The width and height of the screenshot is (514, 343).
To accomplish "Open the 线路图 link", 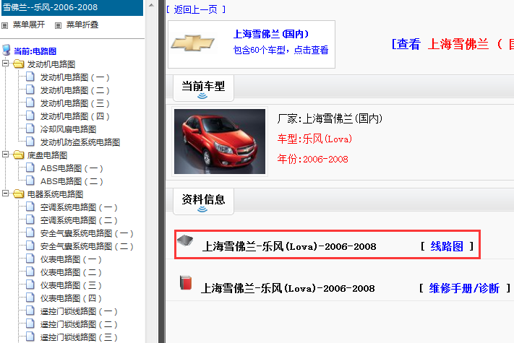I will [447, 246].
